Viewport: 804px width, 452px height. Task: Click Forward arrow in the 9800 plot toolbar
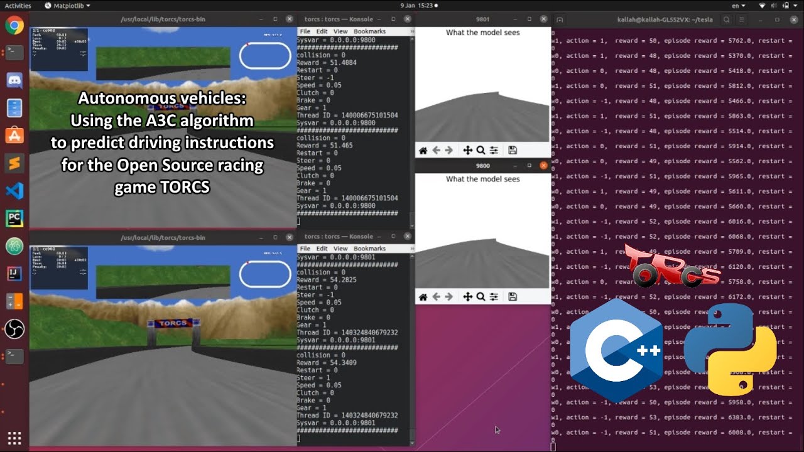tap(450, 297)
